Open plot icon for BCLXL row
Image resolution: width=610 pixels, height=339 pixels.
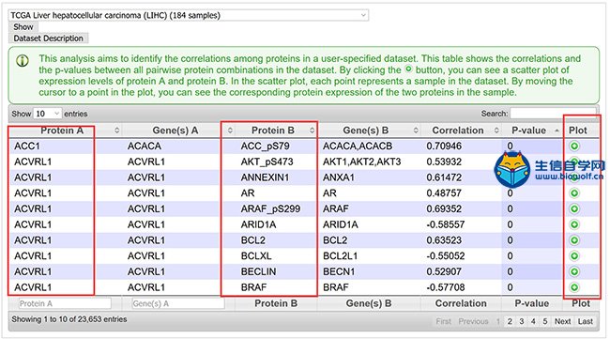[x=574, y=256]
